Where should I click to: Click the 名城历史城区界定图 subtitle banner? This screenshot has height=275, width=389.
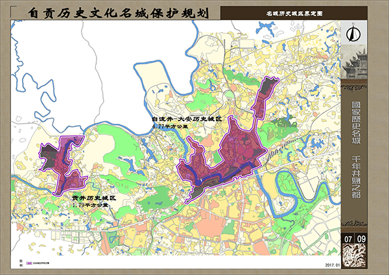click(279, 12)
